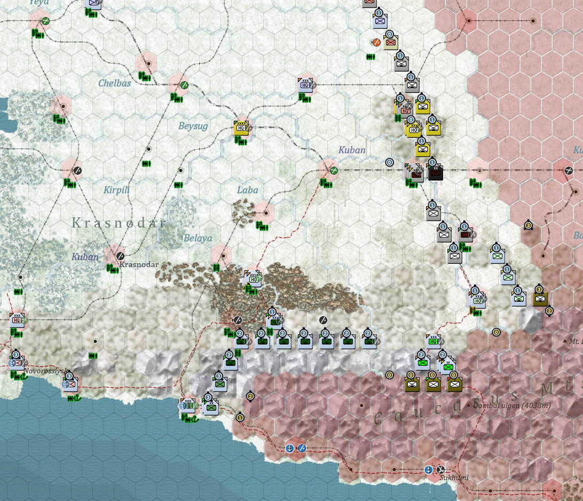Select the XXX HQ counter northeast of Beysug label
This screenshot has width=583, height=501.
pyautogui.click(x=305, y=85)
